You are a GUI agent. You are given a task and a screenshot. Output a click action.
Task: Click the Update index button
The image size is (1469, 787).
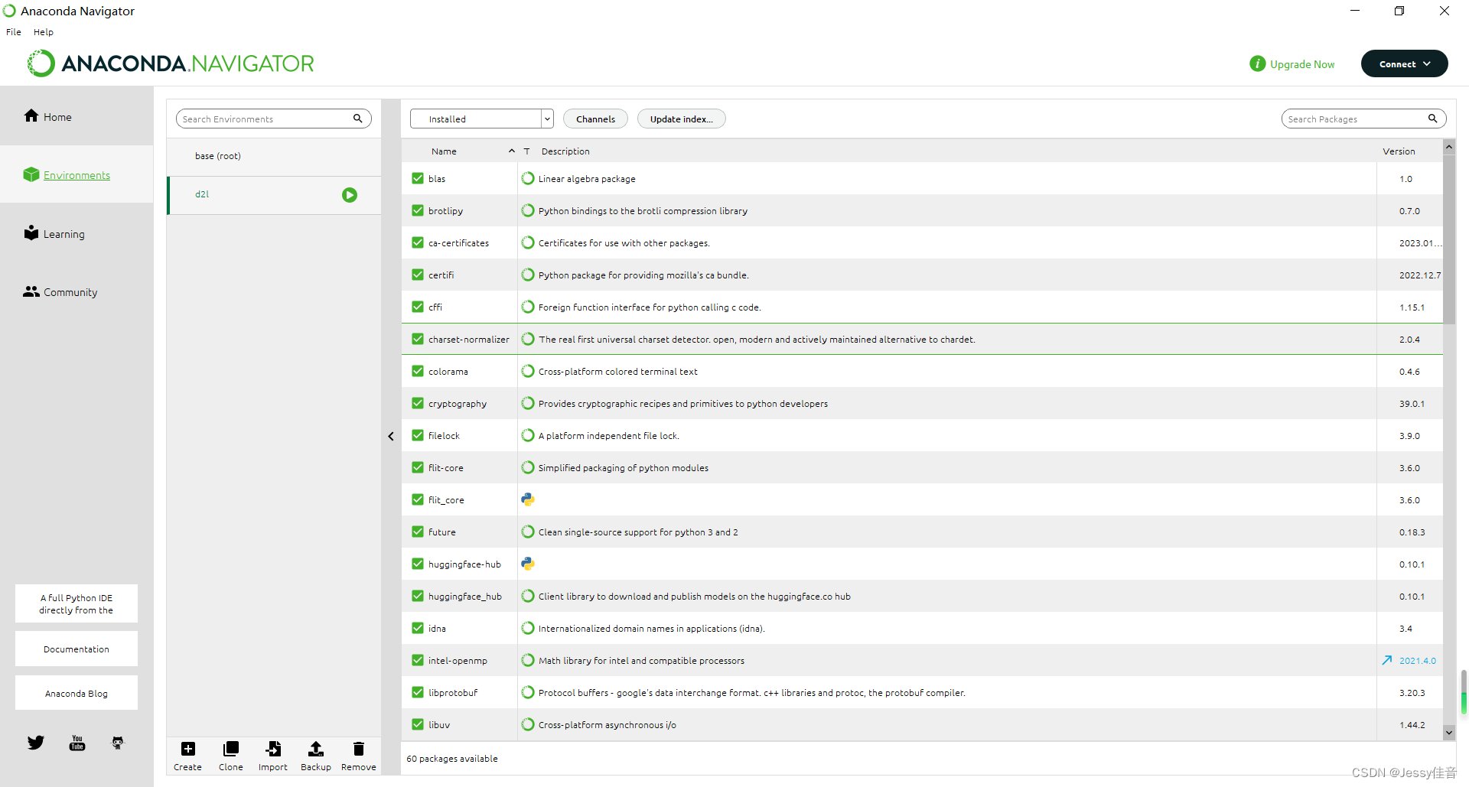pyautogui.click(x=682, y=119)
